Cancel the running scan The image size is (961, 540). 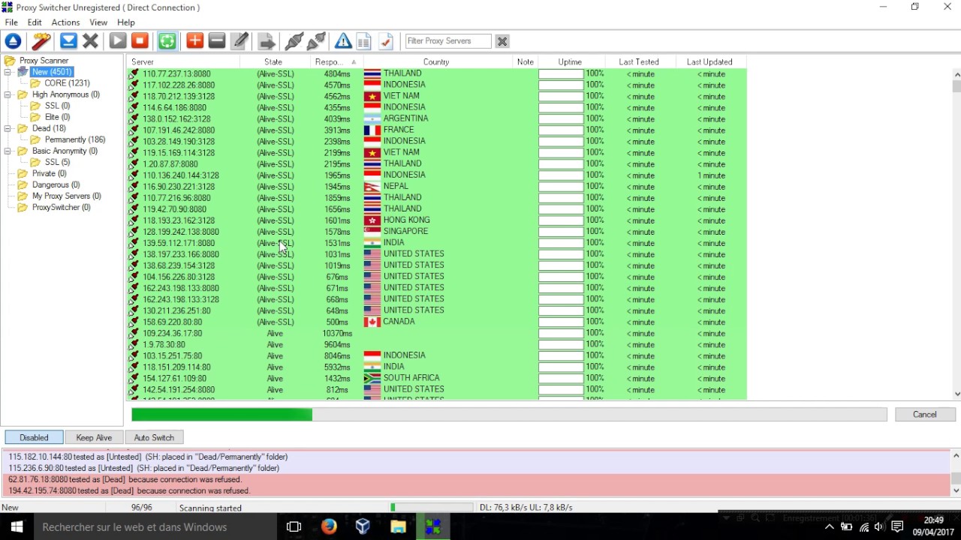click(925, 414)
